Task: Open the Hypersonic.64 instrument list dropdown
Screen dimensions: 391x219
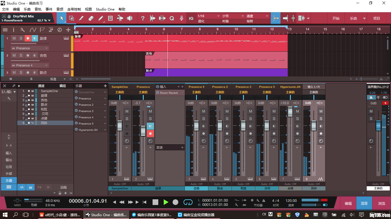Action: (x=105, y=130)
